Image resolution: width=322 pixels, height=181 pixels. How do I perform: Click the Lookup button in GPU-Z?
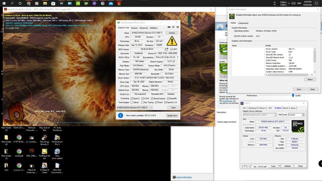pyautogui.click(x=172, y=33)
